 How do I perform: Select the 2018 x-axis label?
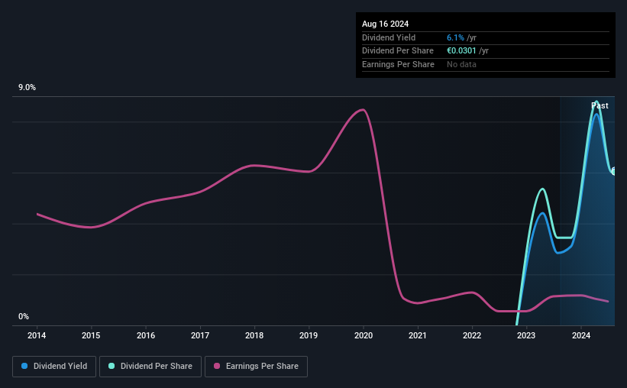pos(254,335)
